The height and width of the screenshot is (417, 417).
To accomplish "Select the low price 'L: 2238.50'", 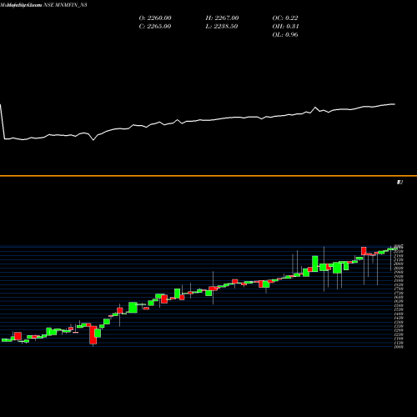I will (x=222, y=27).
